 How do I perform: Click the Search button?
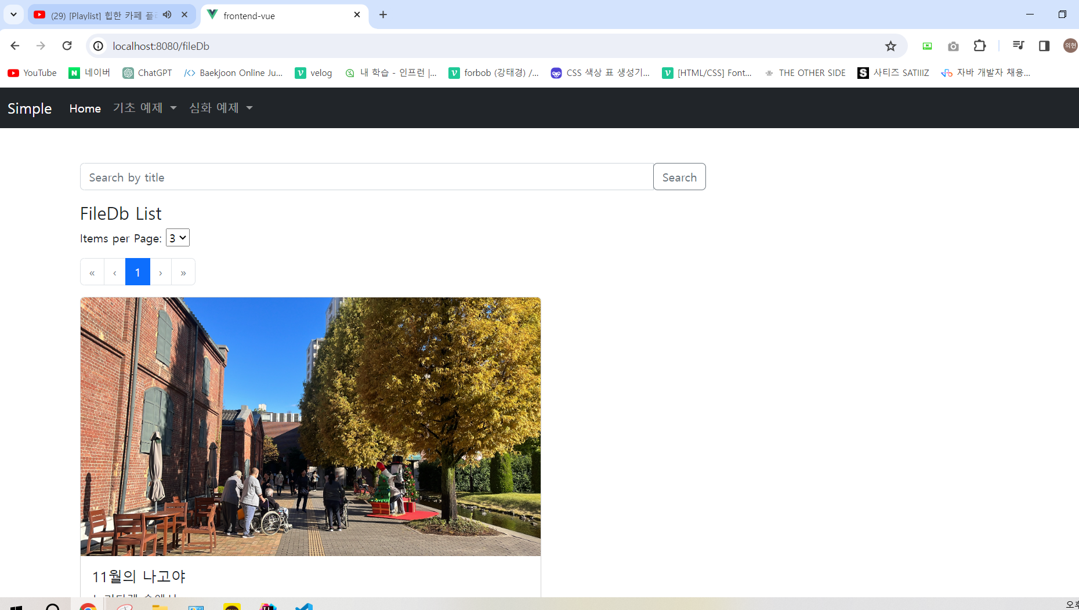click(x=679, y=177)
